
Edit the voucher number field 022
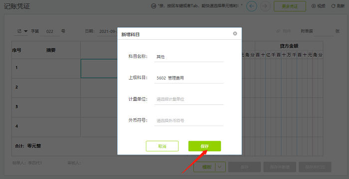point(50,31)
